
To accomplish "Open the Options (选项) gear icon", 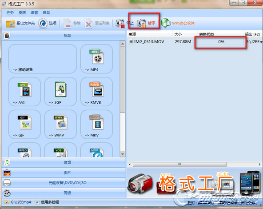I will pyautogui.click(x=43, y=23).
